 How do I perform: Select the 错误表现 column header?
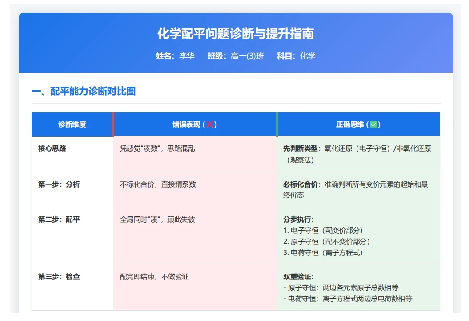click(x=195, y=125)
